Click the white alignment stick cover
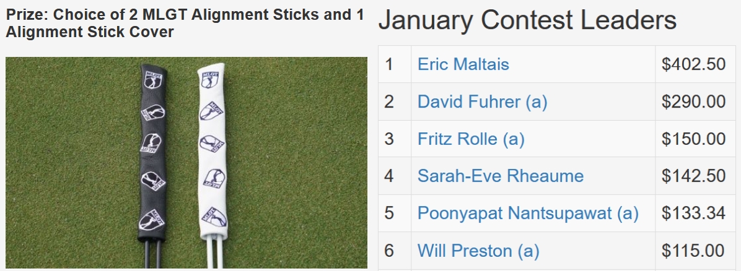 (x=211, y=155)
